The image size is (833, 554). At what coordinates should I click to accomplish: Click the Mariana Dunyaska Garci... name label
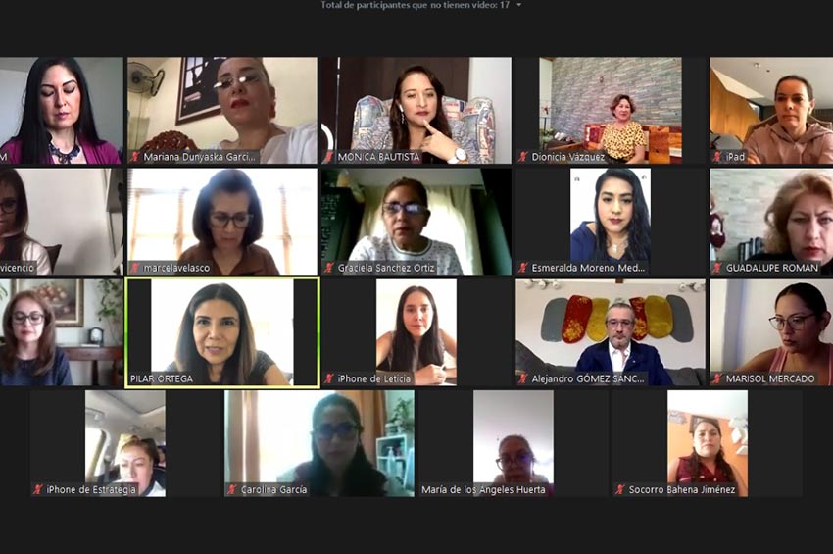point(200,157)
